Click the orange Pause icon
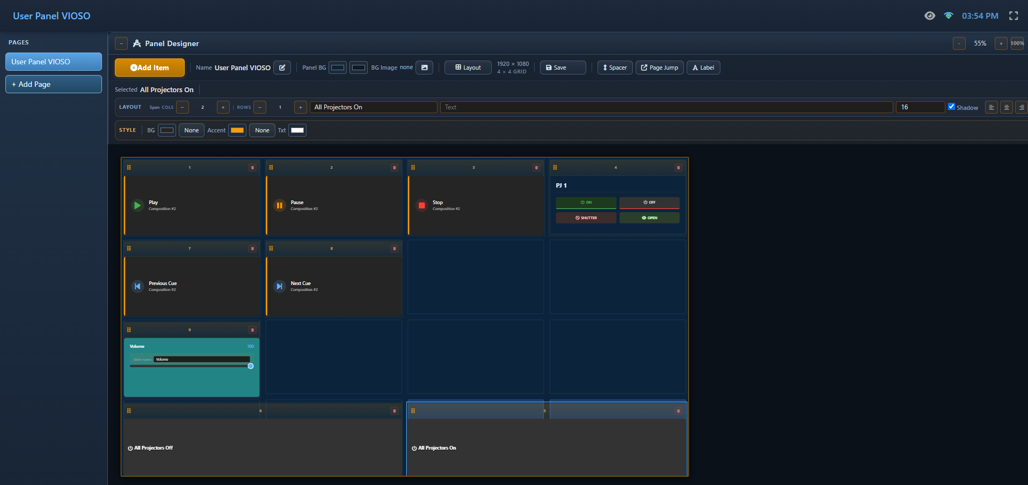1028x485 pixels. pyautogui.click(x=280, y=205)
